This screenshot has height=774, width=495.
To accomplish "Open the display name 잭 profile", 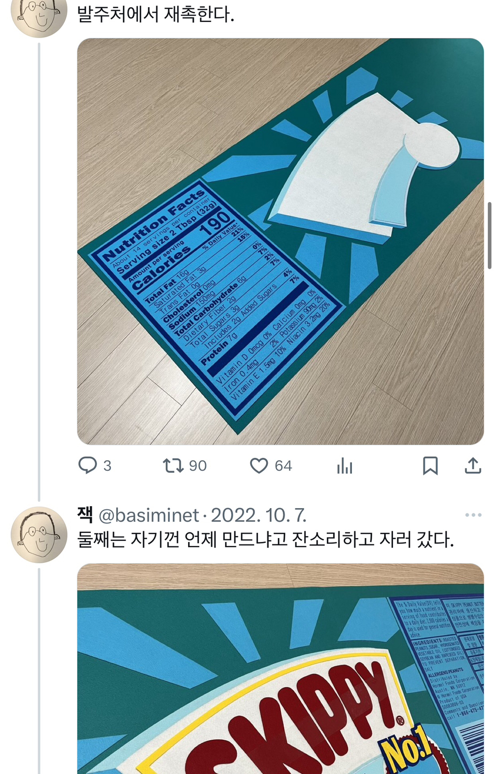I will (x=85, y=514).
